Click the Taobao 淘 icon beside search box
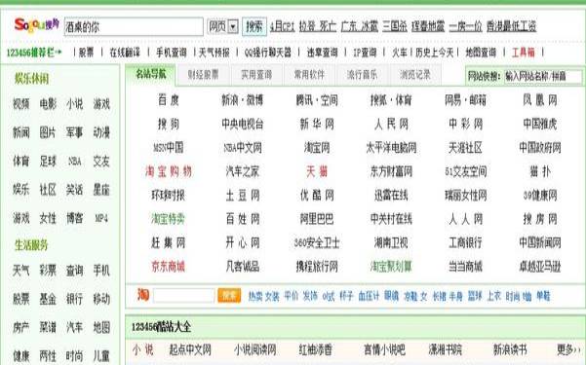Image resolution: width=586 pixels, height=365 pixels. (x=143, y=295)
